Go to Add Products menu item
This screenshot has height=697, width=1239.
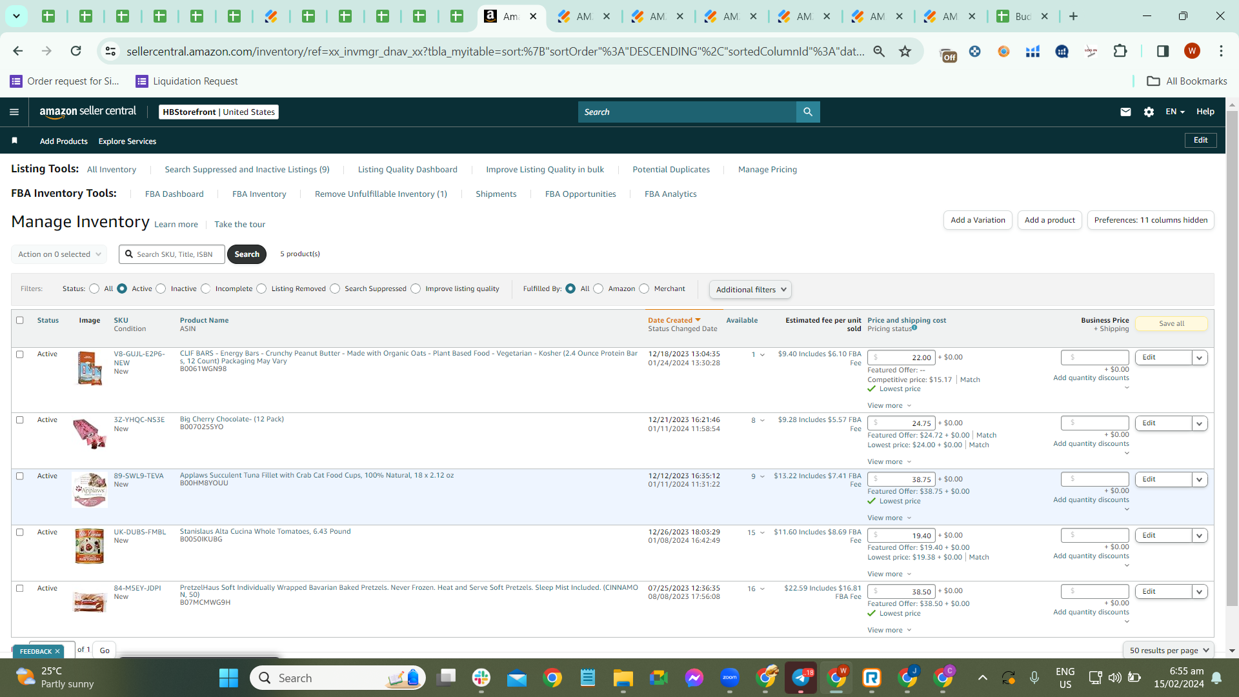click(63, 141)
